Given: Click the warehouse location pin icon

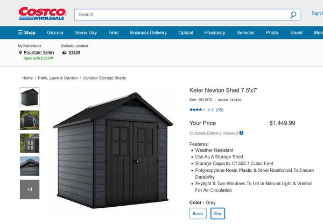Looking at the screenshot, I should (x=20, y=53).
